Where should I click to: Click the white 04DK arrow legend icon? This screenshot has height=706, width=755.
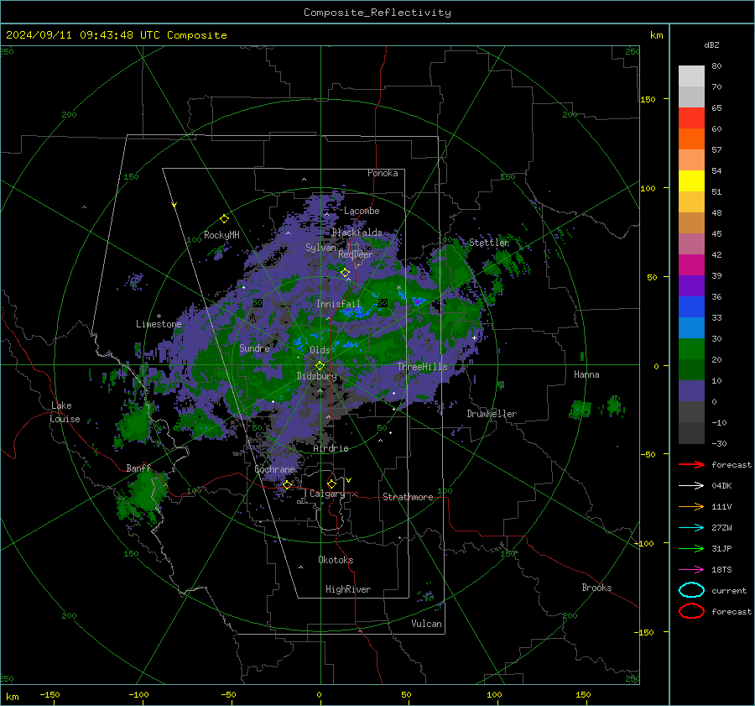691,485
